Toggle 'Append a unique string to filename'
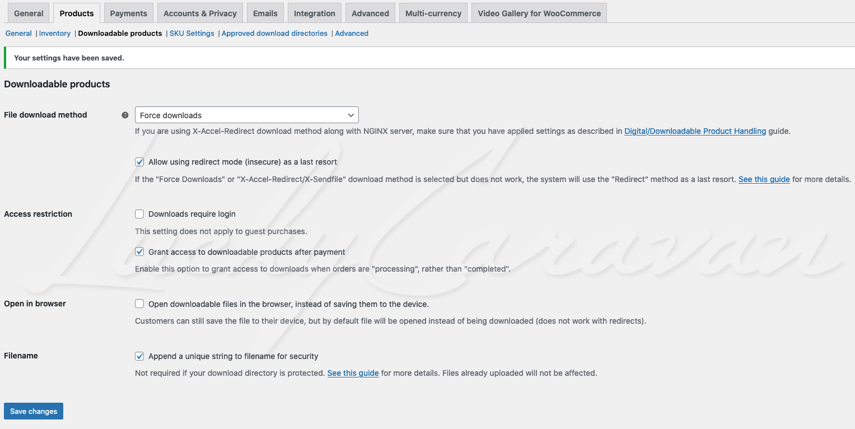Image resolution: width=855 pixels, height=429 pixels. (x=139, y=356)
